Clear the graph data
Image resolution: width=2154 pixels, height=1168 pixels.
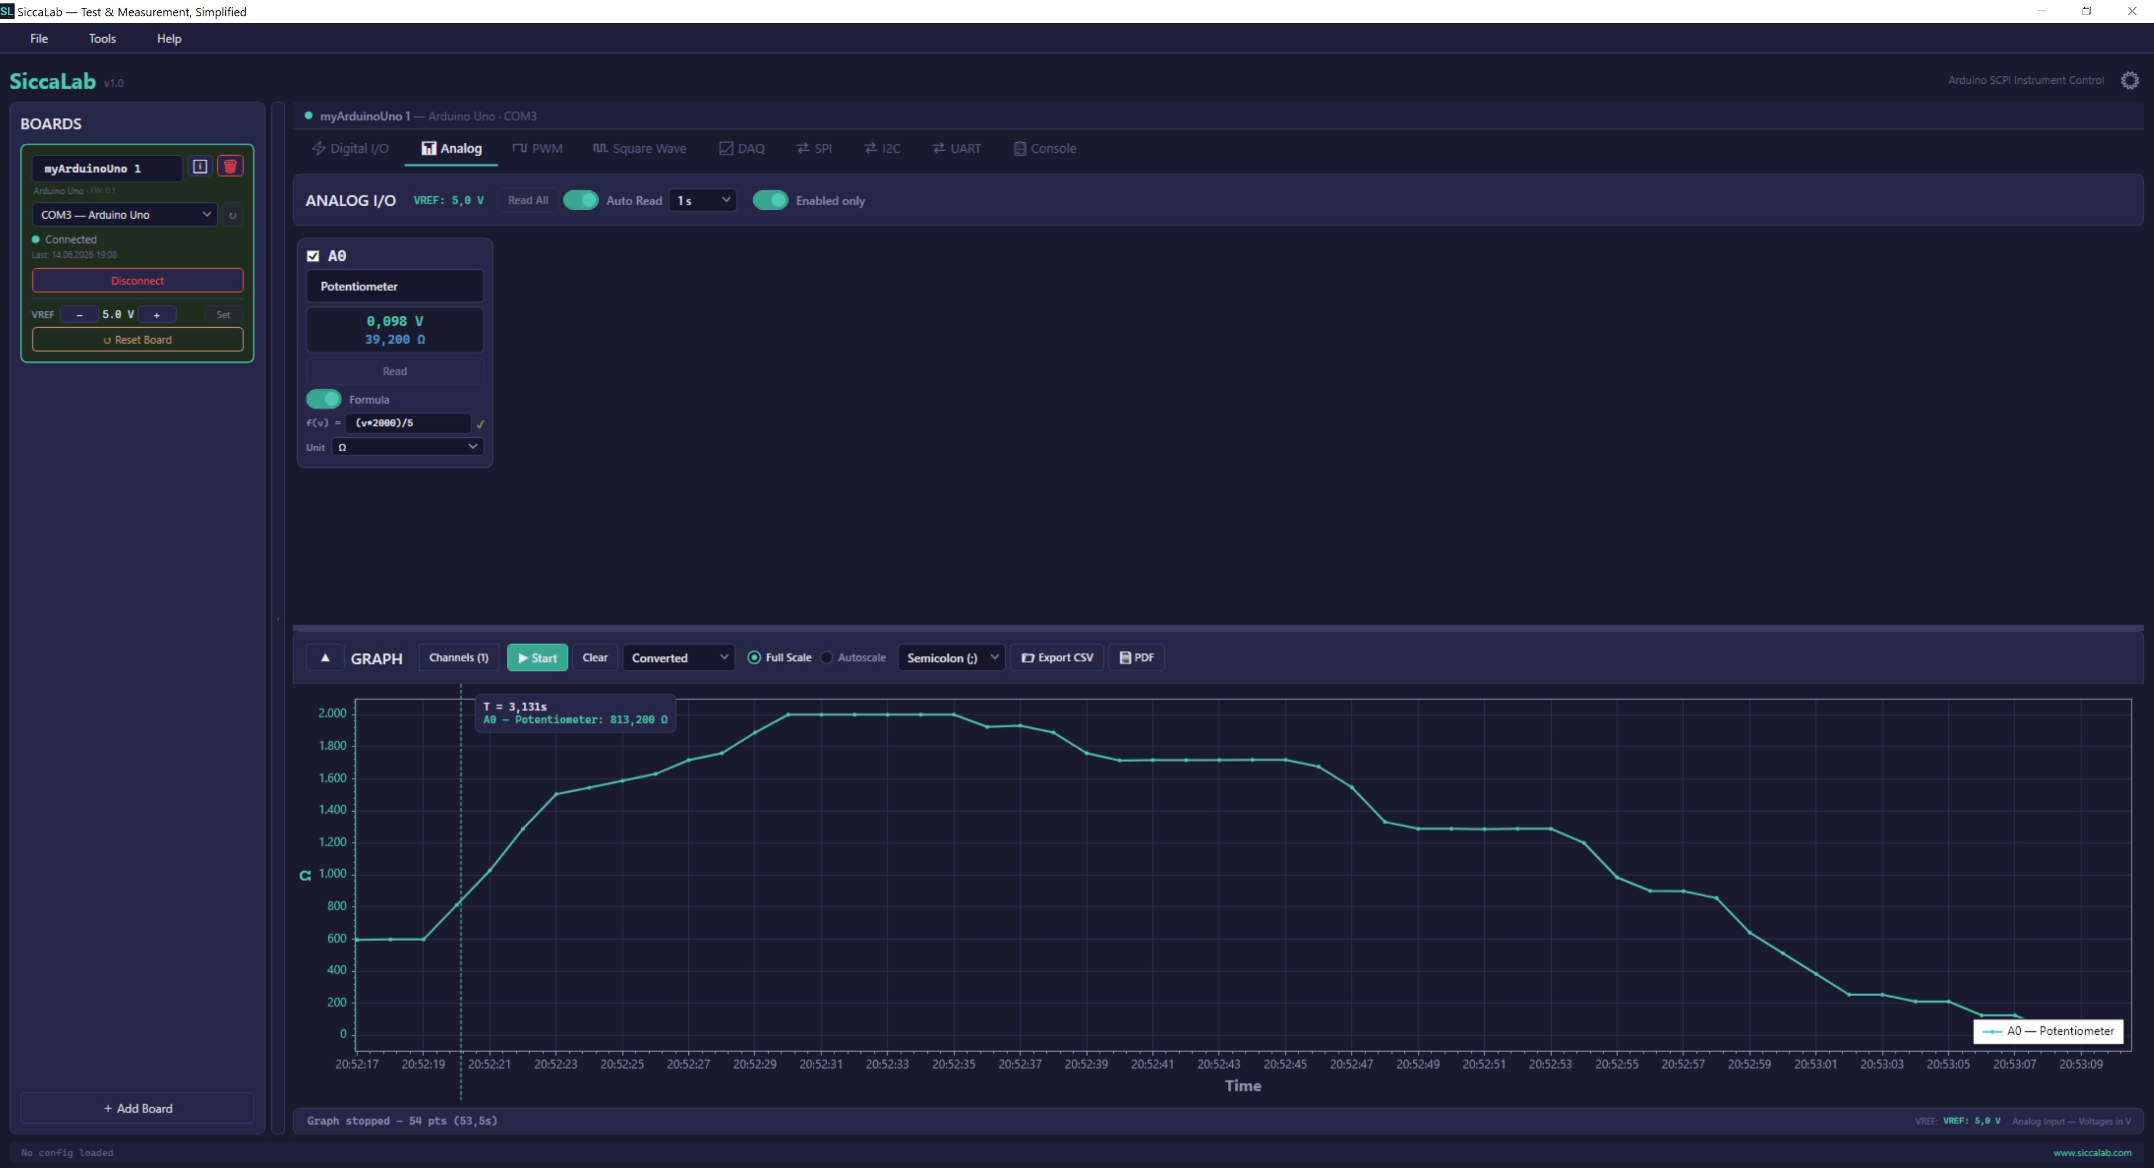point(595,658)
